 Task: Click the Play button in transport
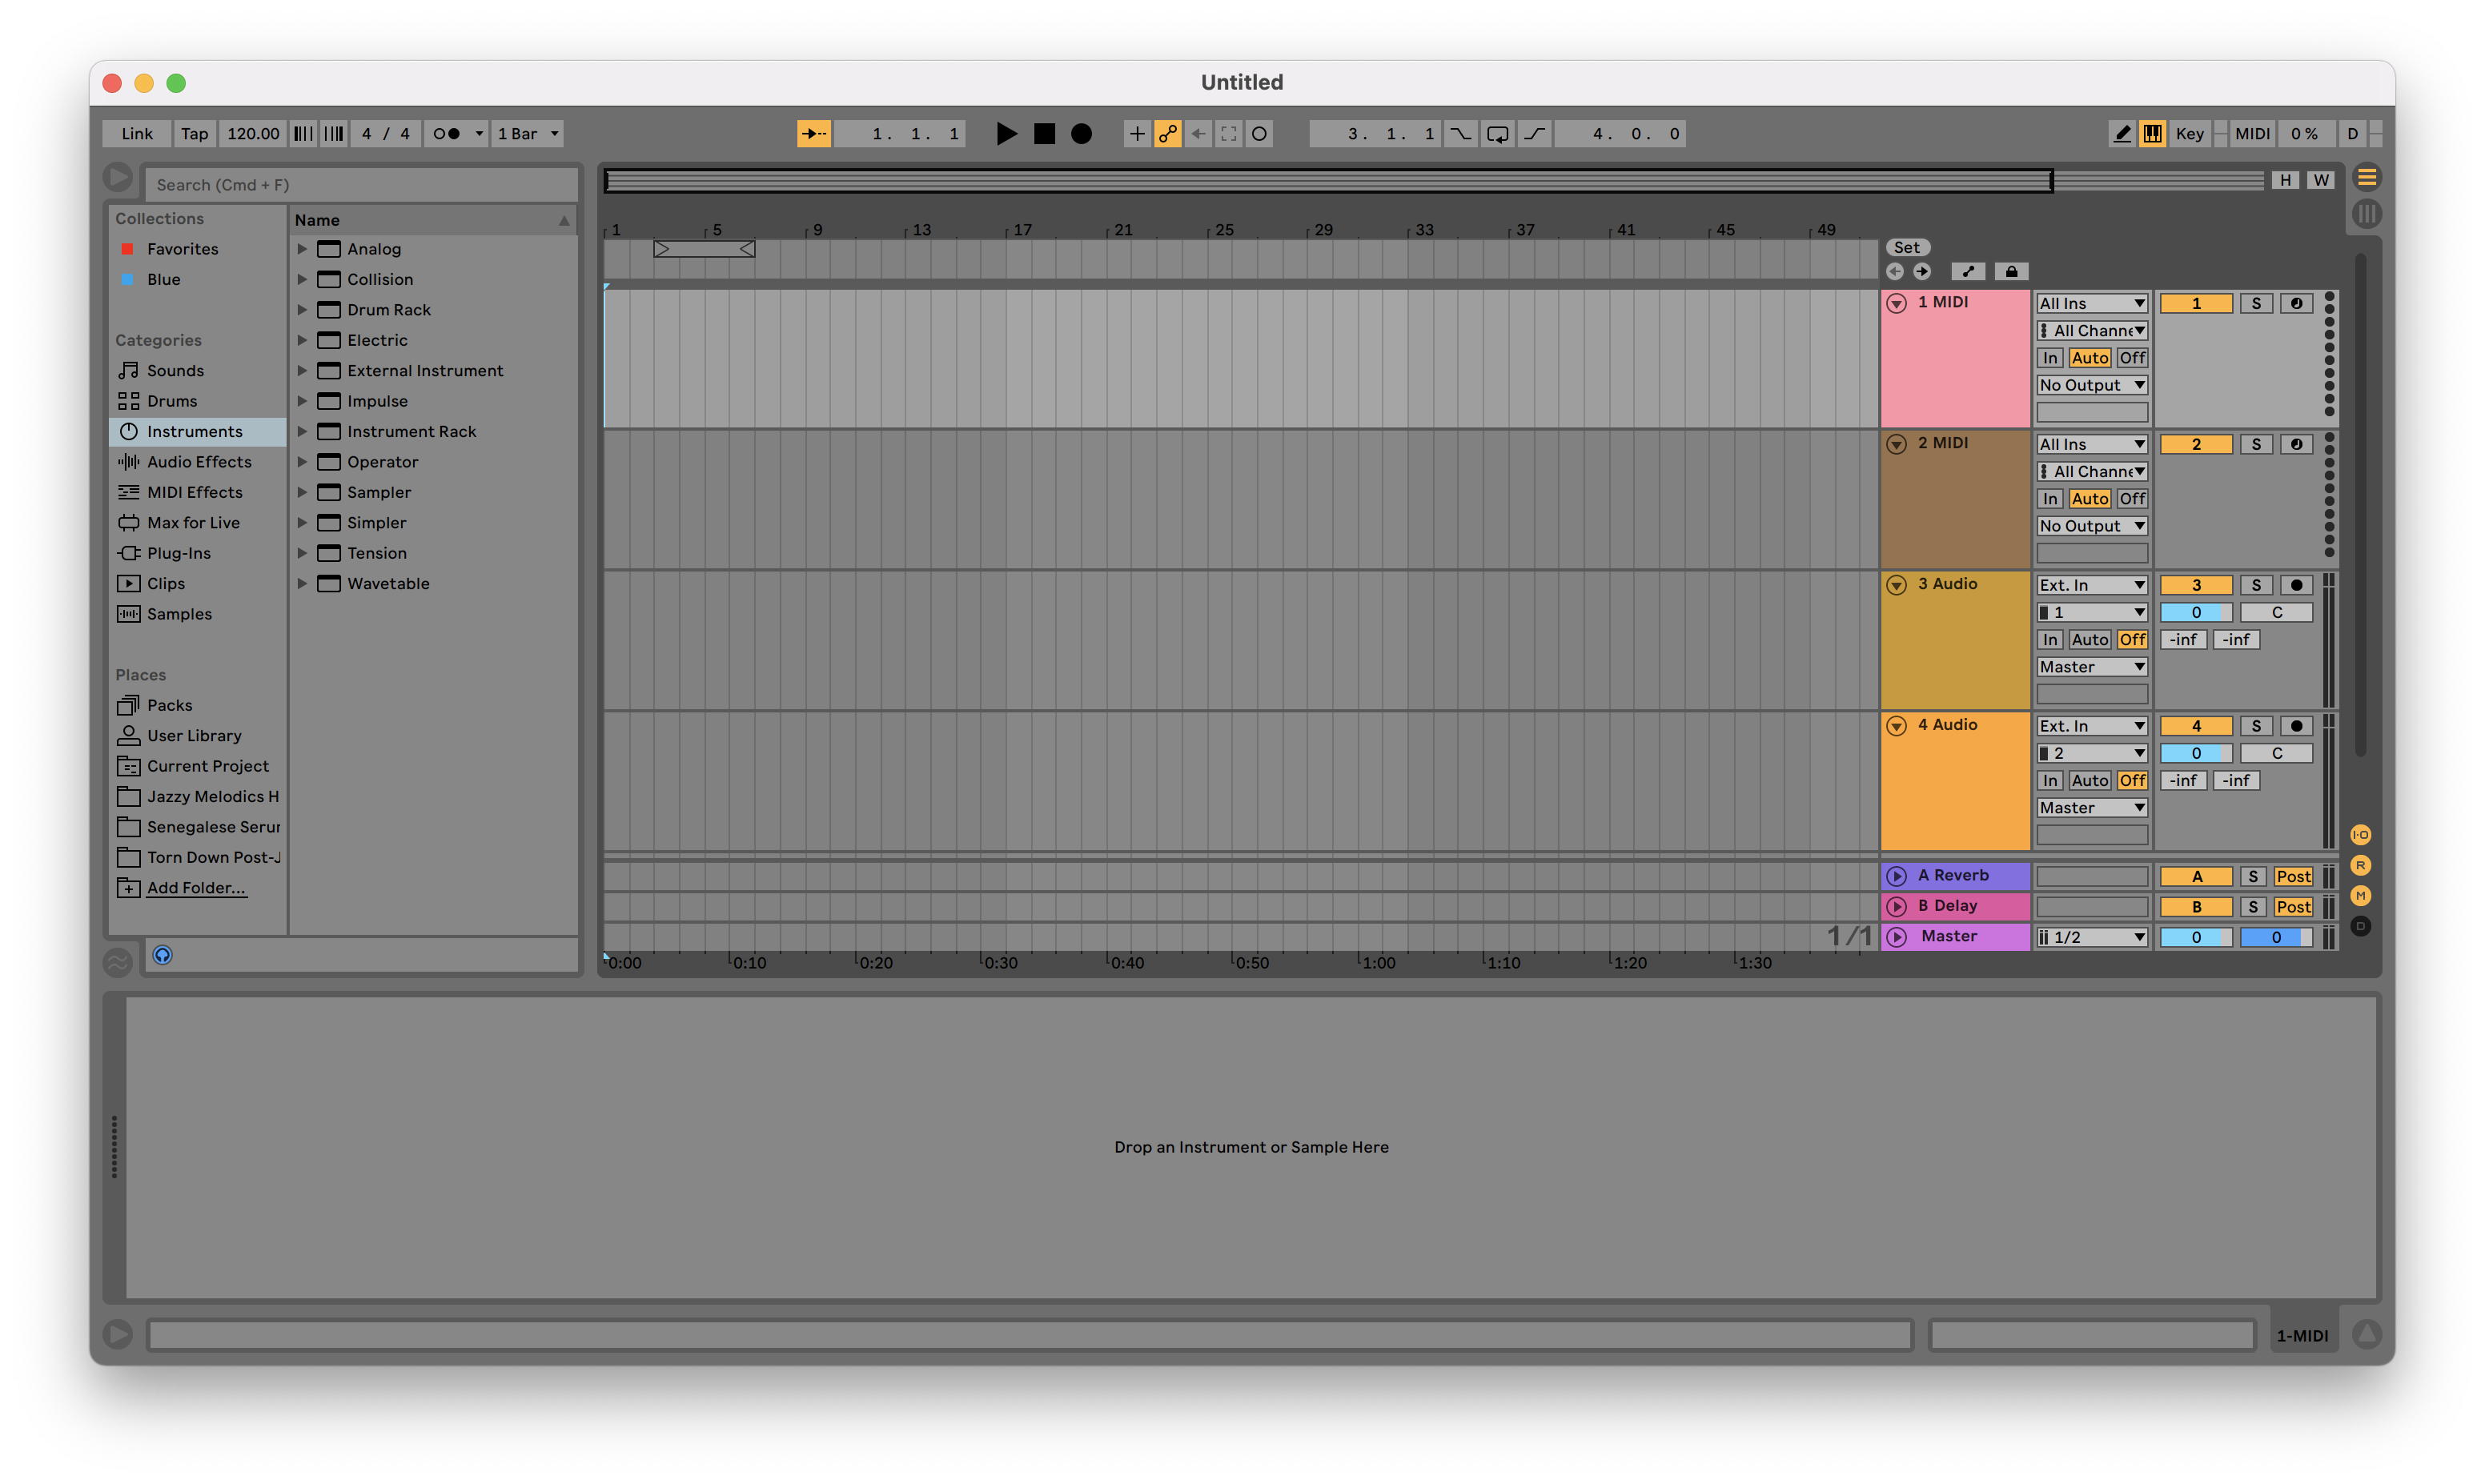[1006, 134]
